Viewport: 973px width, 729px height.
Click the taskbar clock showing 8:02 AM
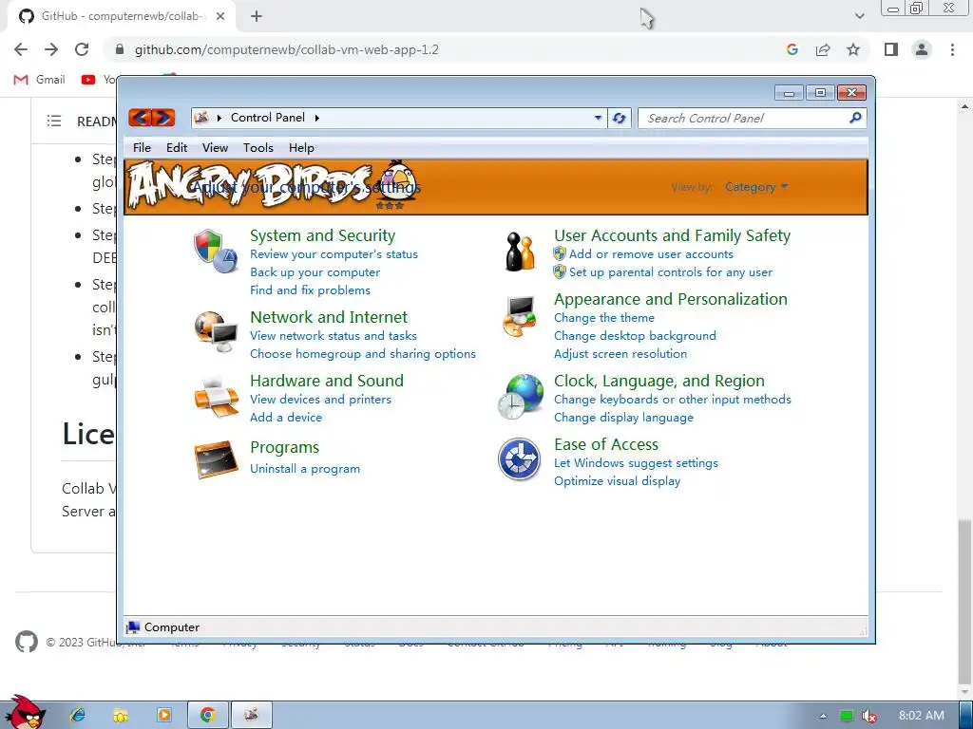pyautogui.click(x=921, y=716)
